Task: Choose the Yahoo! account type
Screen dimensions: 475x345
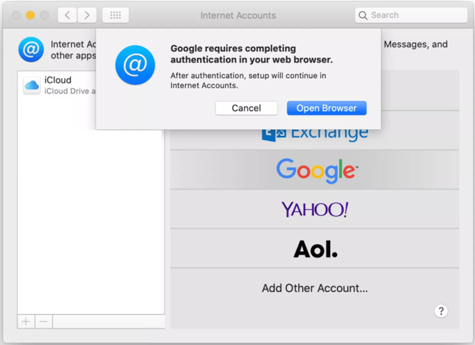Action: (x=315, y=209)
